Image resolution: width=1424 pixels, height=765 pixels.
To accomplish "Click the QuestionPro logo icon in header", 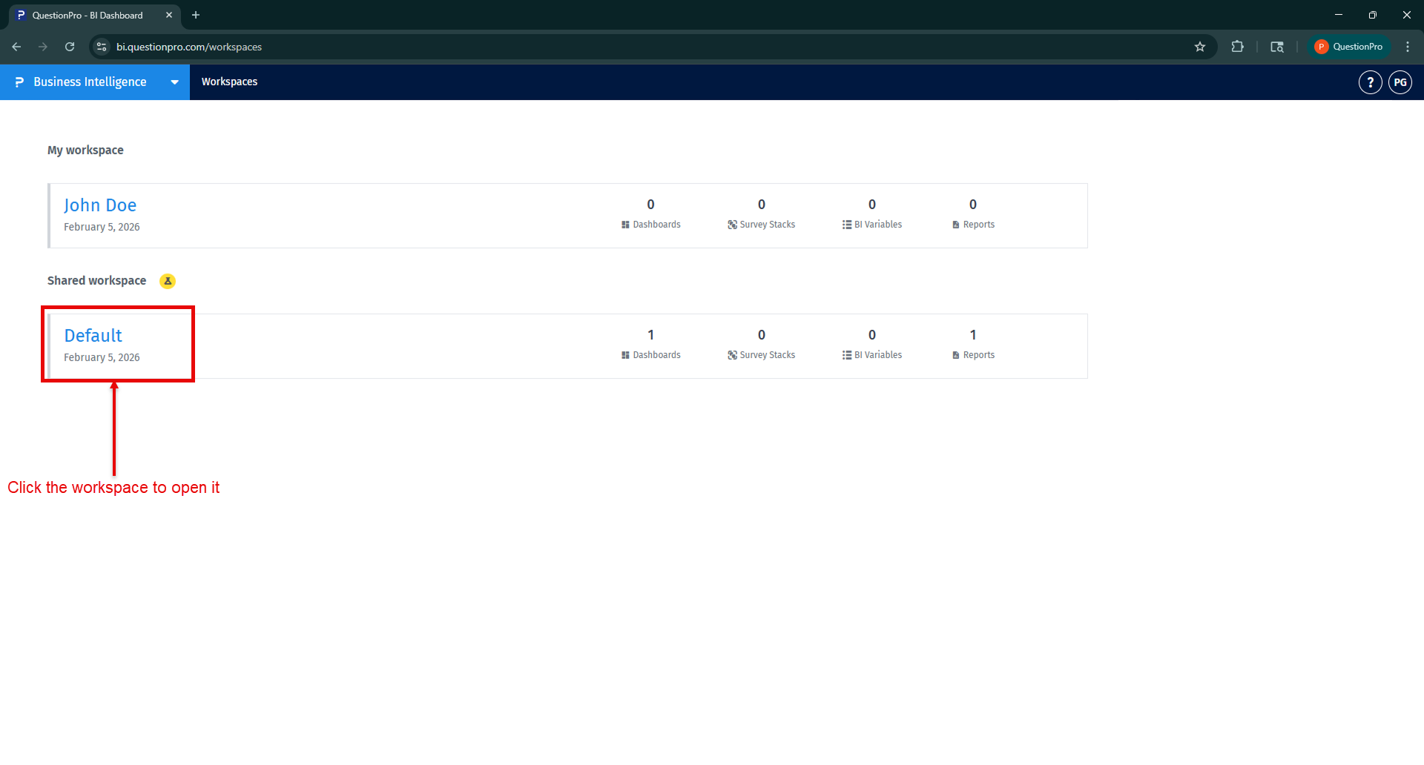I will click(x=19, y=82).
